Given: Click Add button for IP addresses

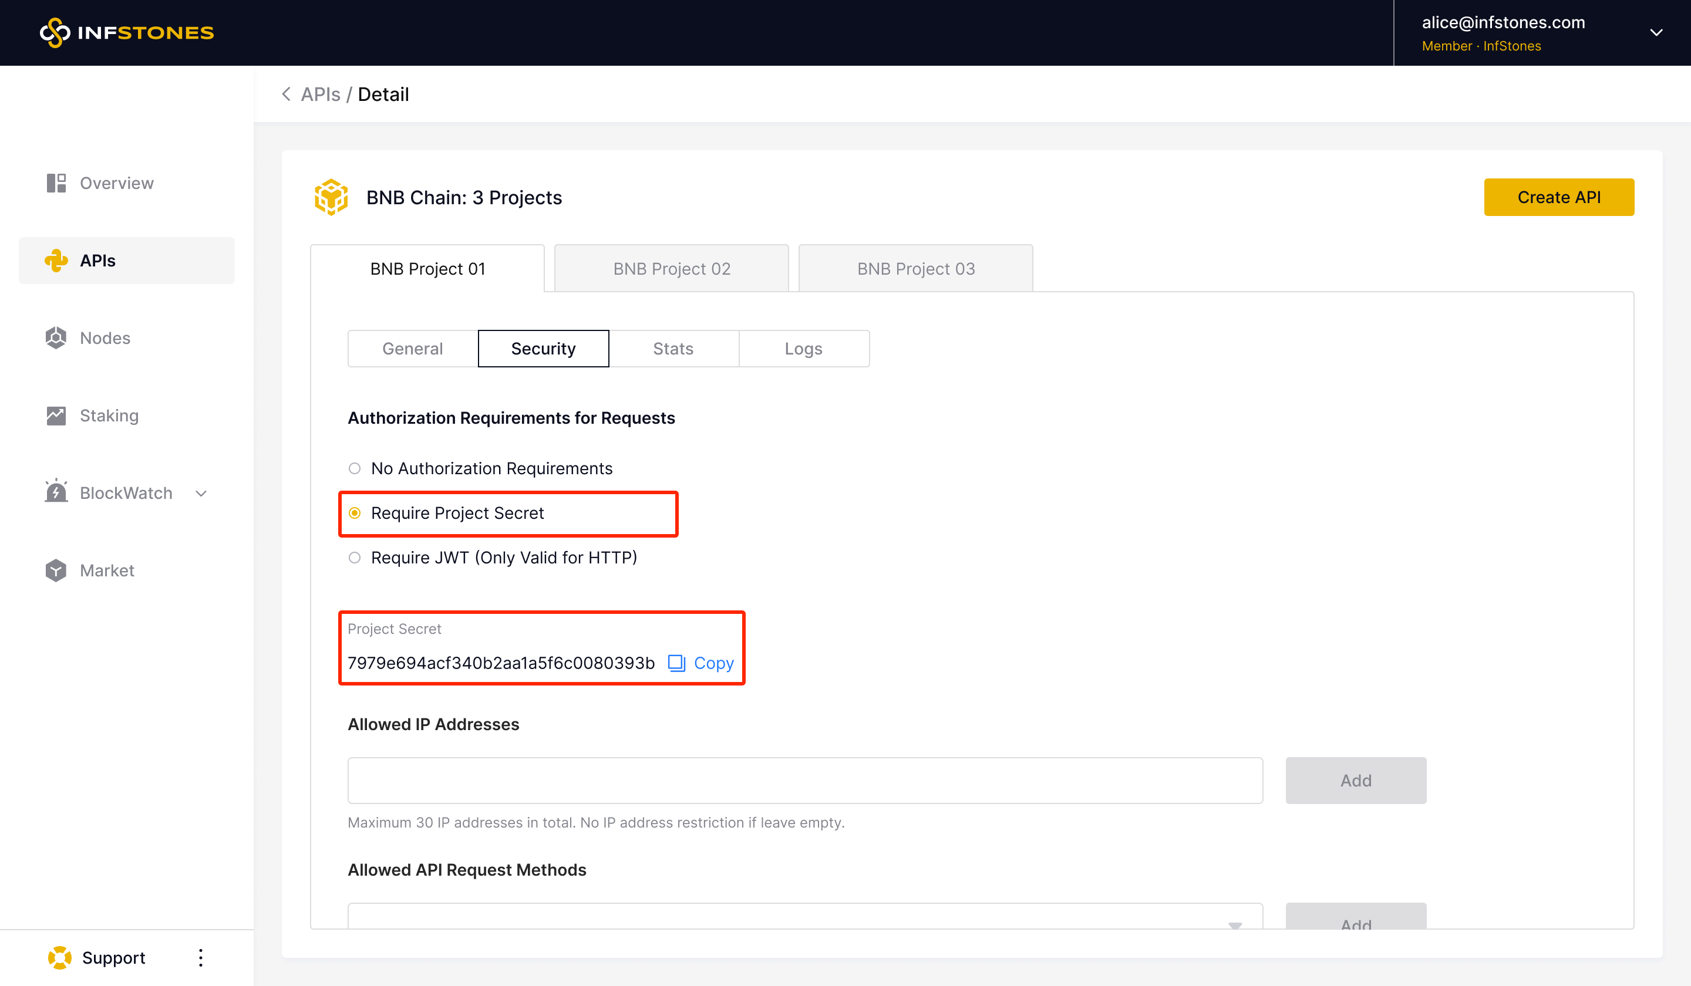Looking at the screenshot, I should (x=1356, y=781).
